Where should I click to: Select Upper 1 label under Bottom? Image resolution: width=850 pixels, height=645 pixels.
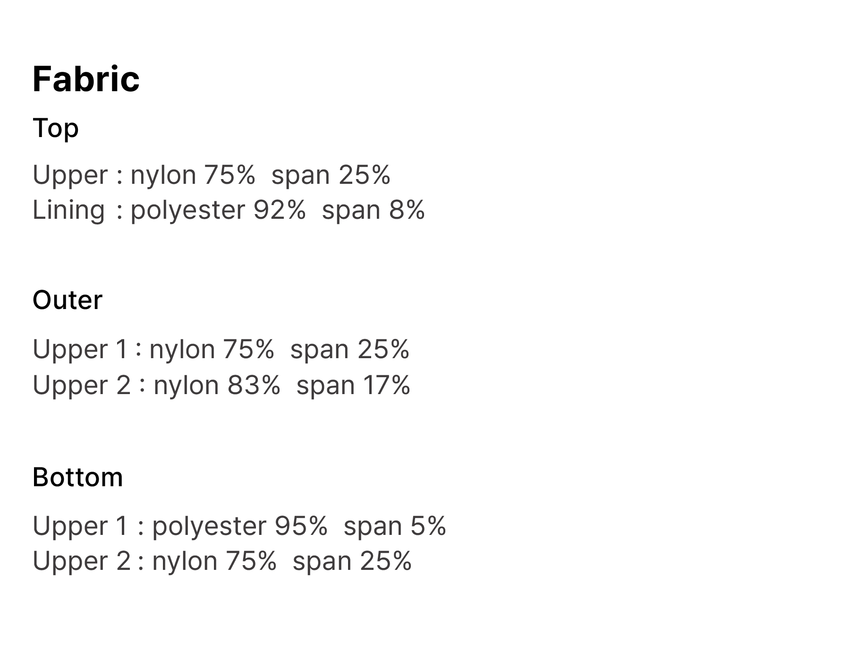click(x=80, y=525)
